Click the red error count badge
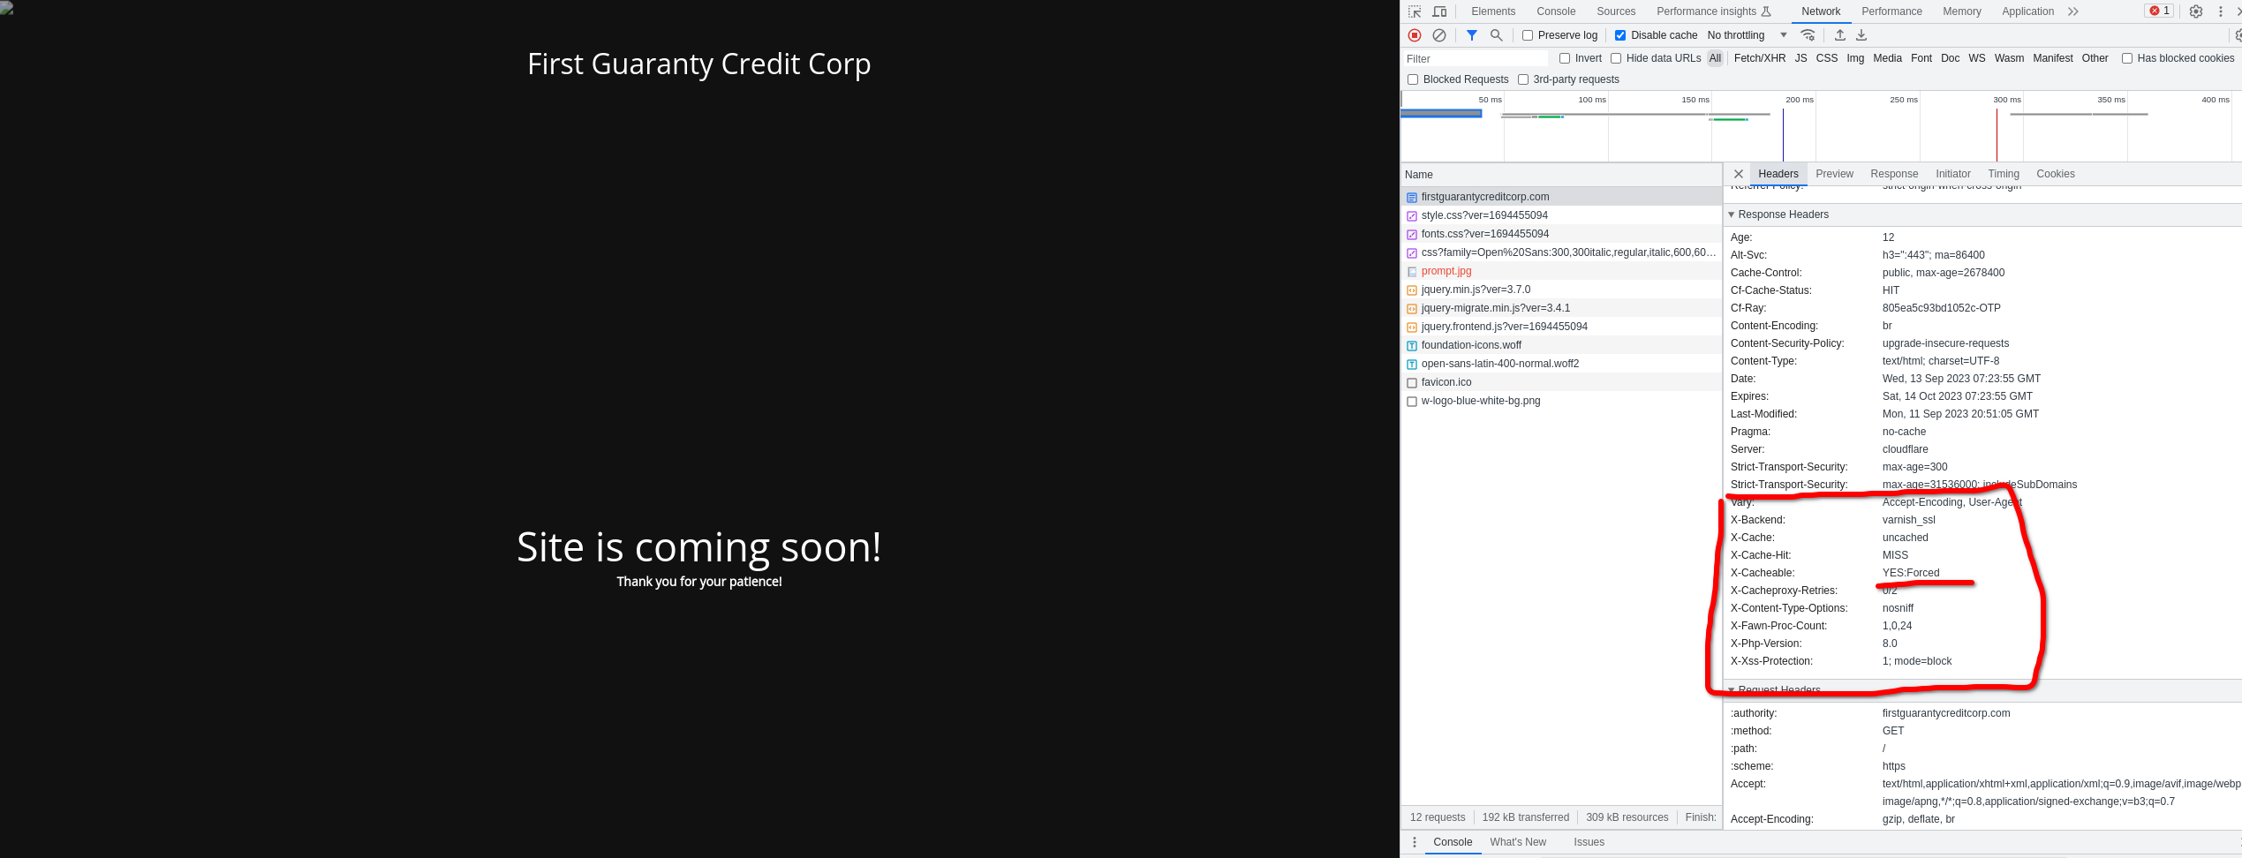 pyautogui.click(x=2159, y=11)
